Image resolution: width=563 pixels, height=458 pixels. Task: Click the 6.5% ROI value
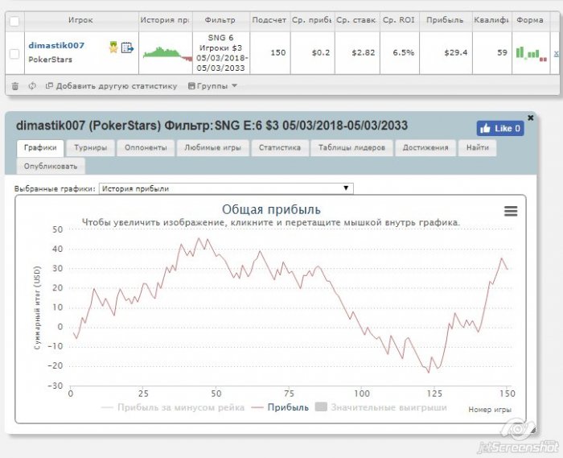(403, 53)
